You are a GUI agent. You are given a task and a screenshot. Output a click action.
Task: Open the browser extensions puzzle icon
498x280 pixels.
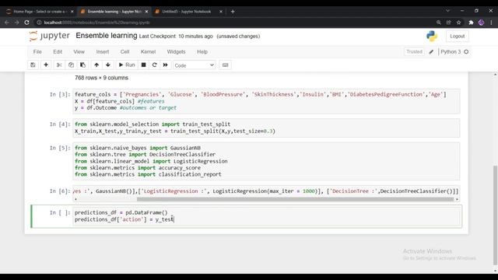(471, 23)
